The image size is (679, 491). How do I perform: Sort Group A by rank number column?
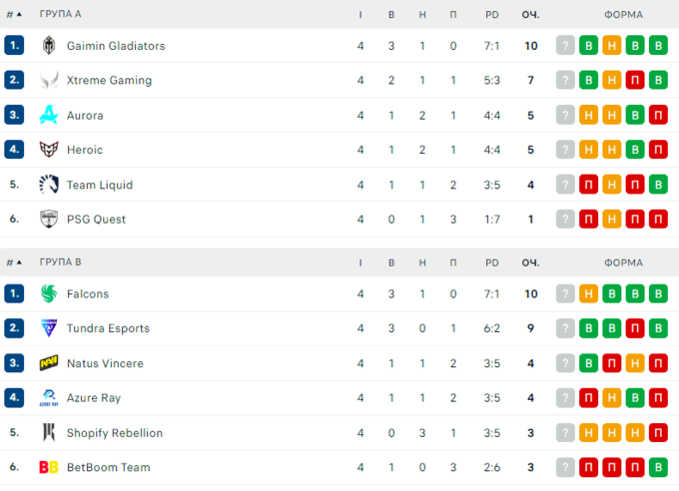(x=13, y=14)
